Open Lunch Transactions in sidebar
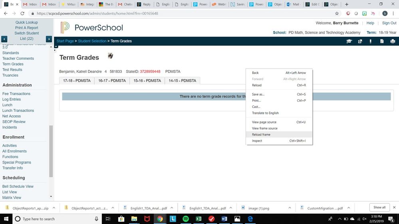Screen dimensions: 399x224 point(18,110)
